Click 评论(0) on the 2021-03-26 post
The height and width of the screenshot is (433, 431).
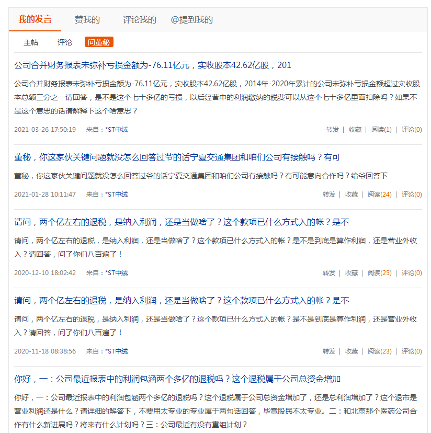(x=411, y=130)
